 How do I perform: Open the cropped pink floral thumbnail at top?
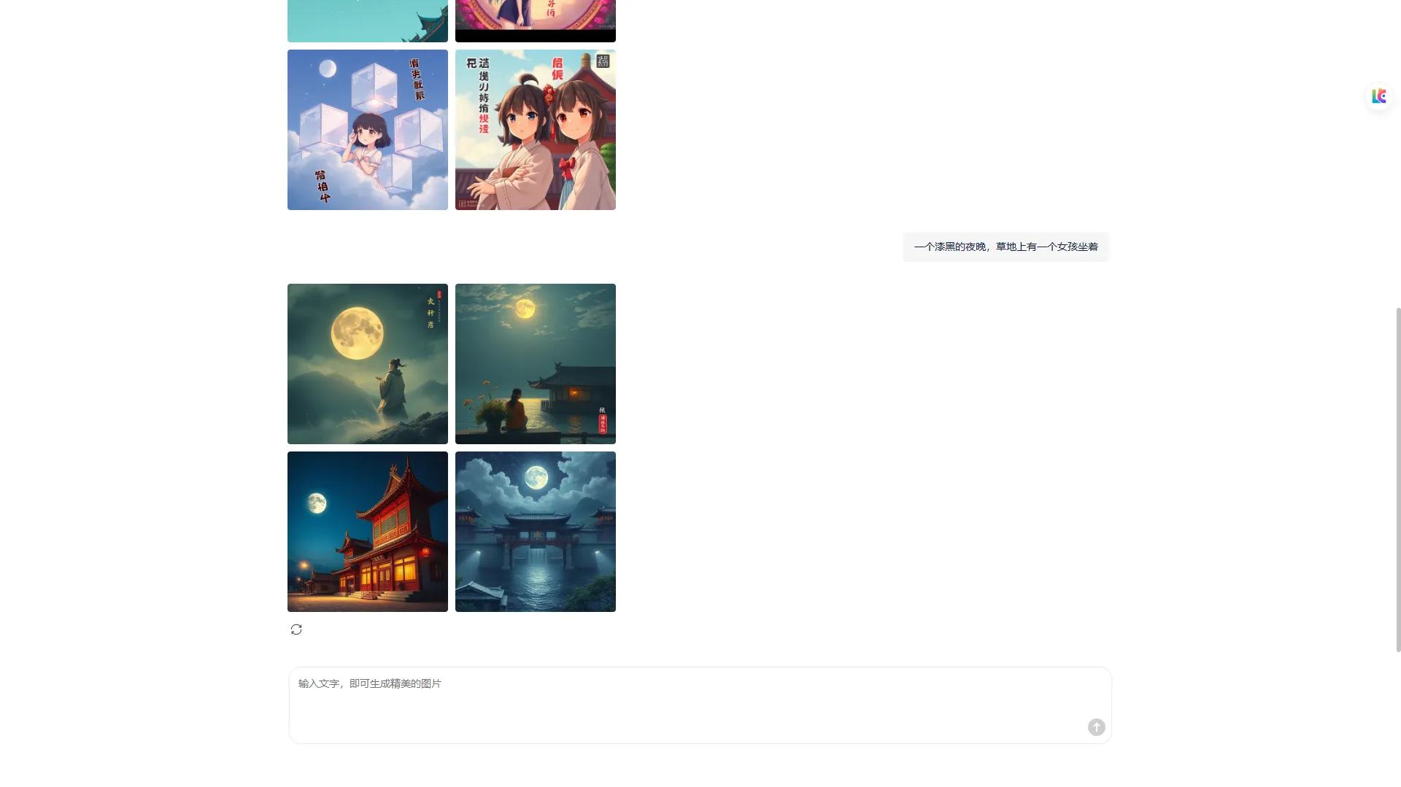(x=536, y=20)
